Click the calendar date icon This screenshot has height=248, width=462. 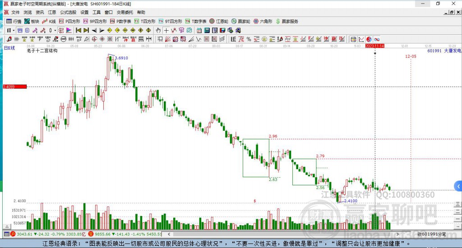(199, 30)
